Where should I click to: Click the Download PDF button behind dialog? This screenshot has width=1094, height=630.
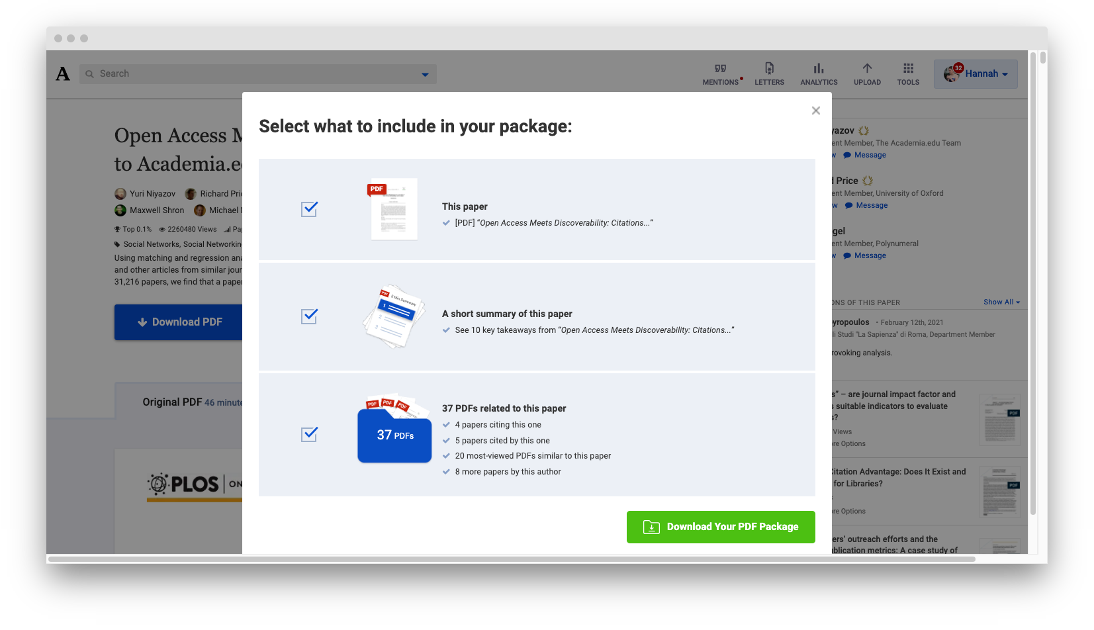pos(179,322)
